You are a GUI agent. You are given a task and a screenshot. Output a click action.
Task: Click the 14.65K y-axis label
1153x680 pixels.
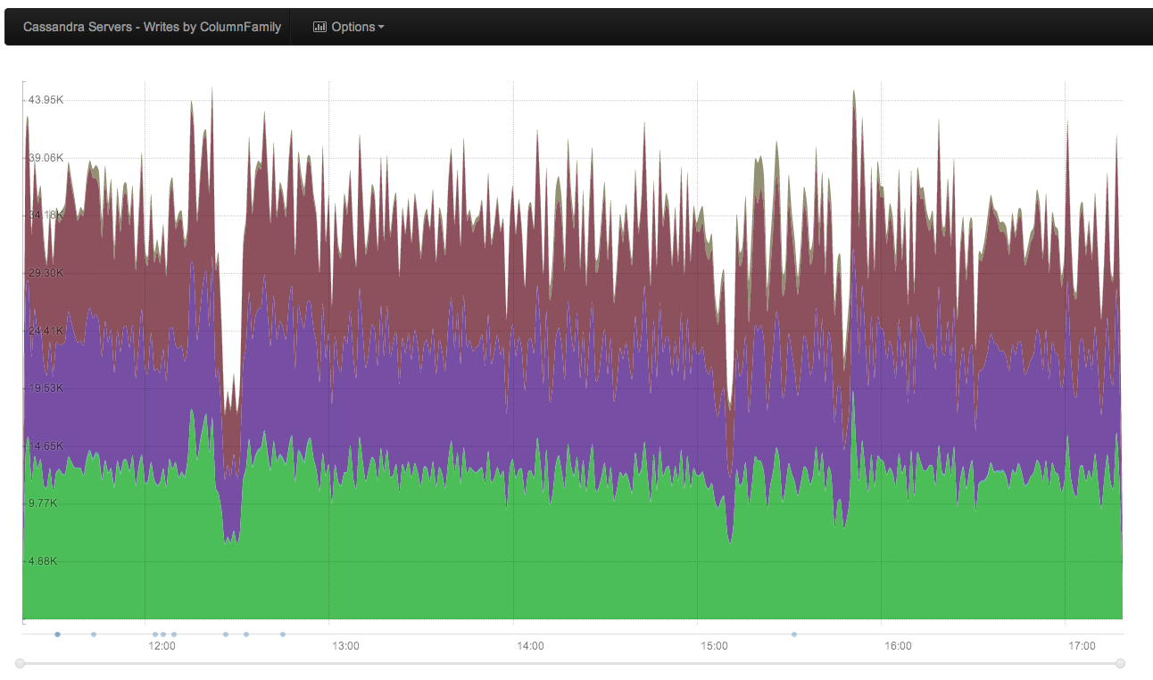click(46, 446)
